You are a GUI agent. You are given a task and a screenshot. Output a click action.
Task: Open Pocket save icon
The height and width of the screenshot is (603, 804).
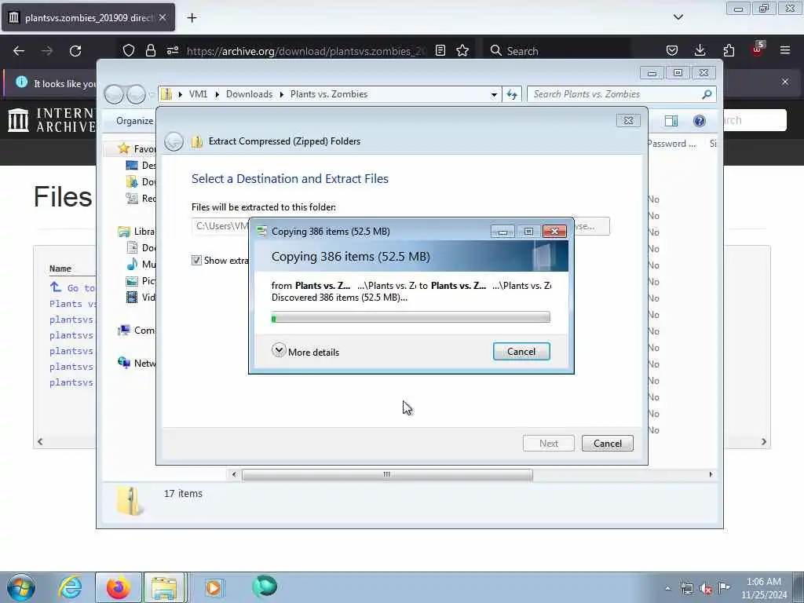click(672, 50)
